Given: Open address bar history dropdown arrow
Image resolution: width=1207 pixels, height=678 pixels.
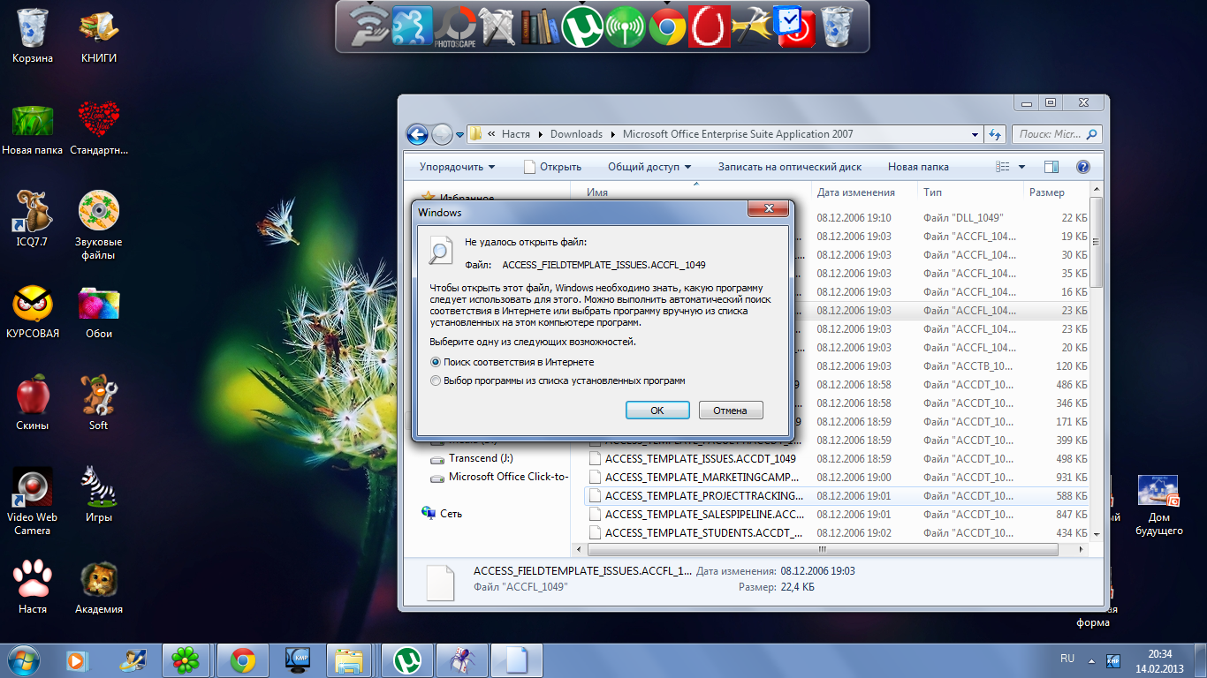Looking at the screenshot, I should (975, 134).
